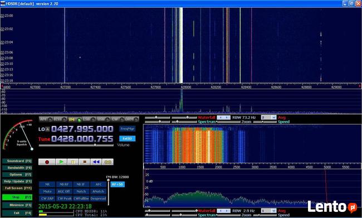
Task: Click the blue Rewind button
Action: (96, 162)
